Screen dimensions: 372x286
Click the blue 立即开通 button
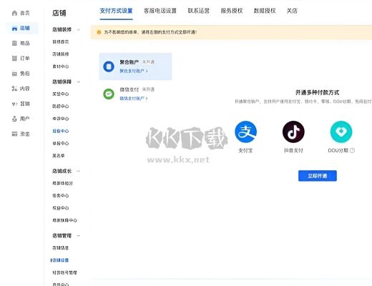318,176
